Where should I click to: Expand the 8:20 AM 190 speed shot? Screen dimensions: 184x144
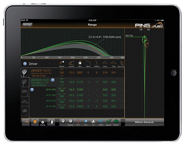coord(32,90)
